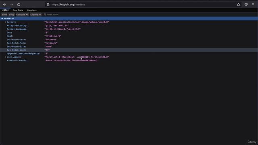The image size is (258, 145).
Task: Click the padlock site security icon
Action: [x=48, y=4]
